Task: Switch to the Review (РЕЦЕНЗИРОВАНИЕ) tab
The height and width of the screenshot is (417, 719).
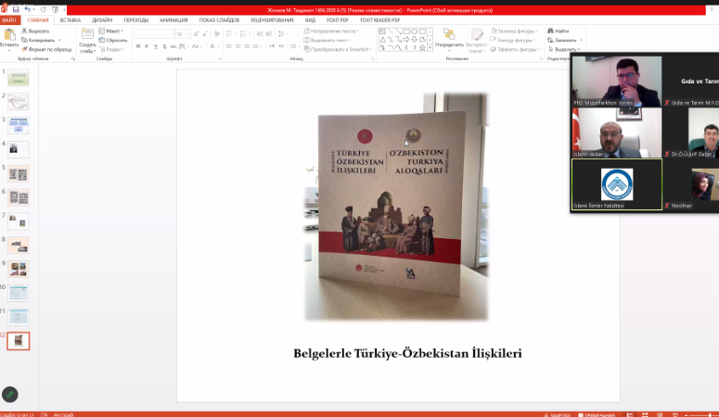Action: pos(273,20)
